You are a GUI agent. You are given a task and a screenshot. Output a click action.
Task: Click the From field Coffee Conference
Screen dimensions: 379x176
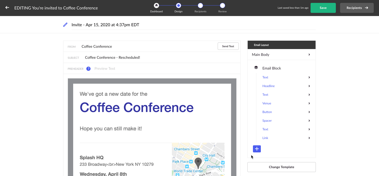97,46
